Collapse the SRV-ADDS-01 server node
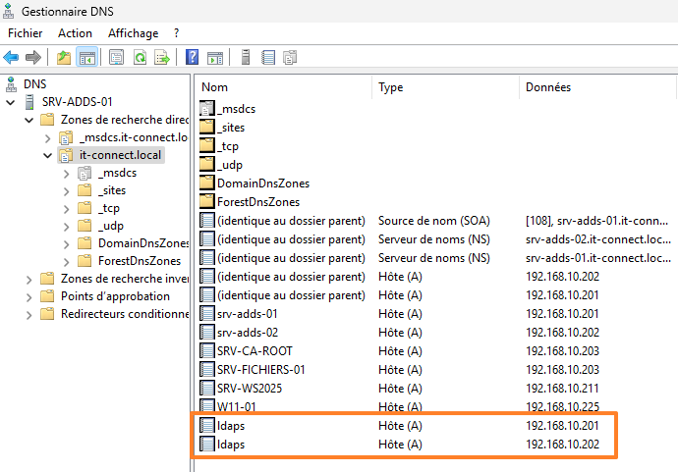Viewport: 678px width, 472px height. [11, 102]
